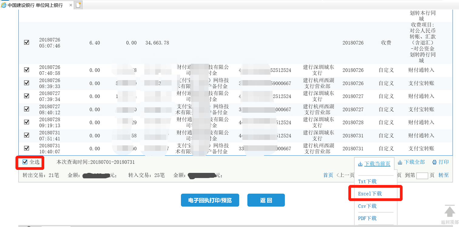The image size is (459, 227).
Task: Toggle the 全选 select-all checkbox
Action: pyautogui.click(x=25, y=162)
